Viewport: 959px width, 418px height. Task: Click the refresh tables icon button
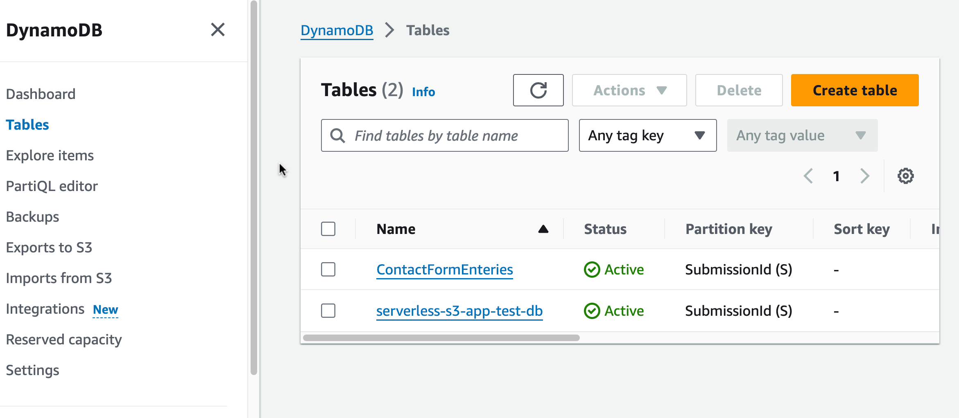(538, 90)
